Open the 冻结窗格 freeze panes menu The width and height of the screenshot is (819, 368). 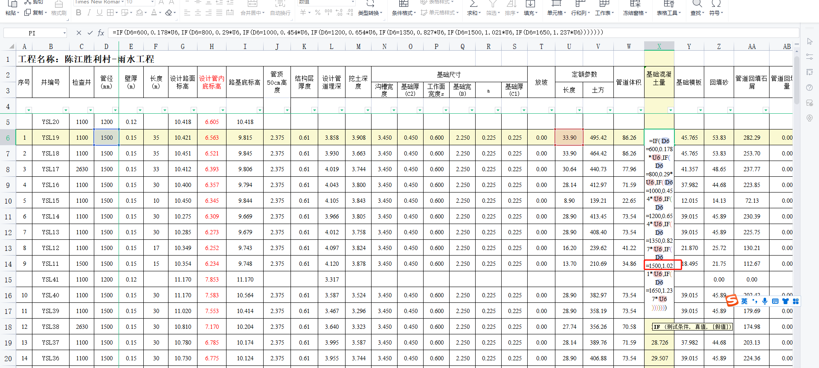pos(635,13)
